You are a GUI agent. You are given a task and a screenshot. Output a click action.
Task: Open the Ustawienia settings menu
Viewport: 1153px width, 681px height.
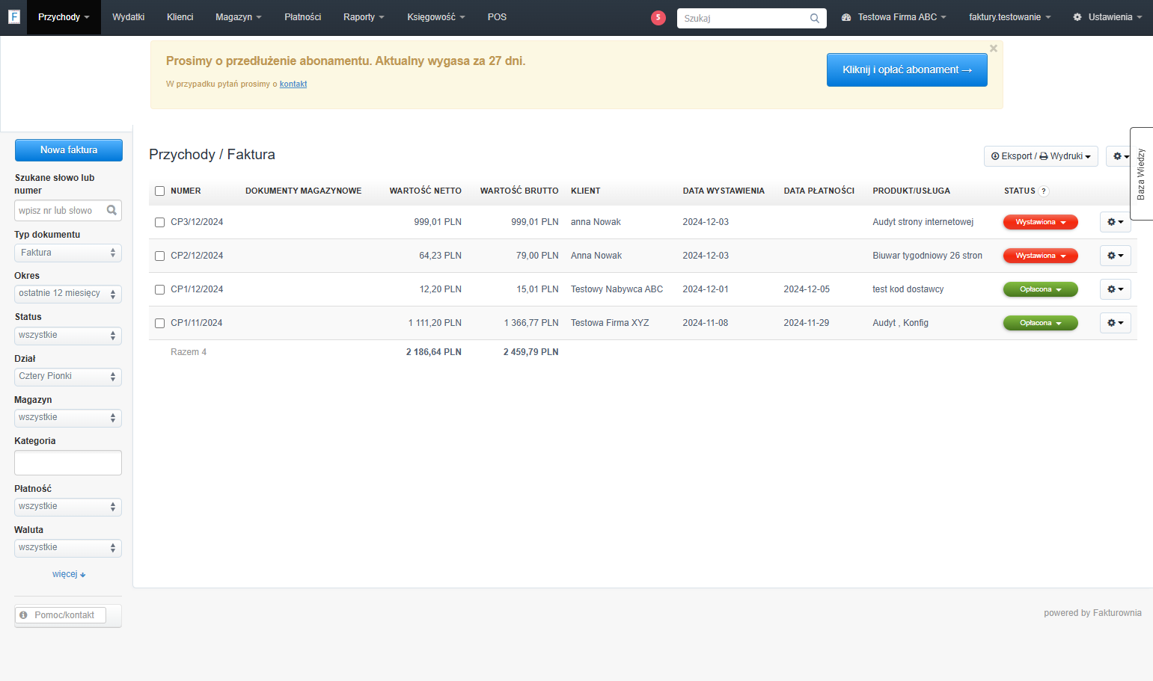point(1107,17)
